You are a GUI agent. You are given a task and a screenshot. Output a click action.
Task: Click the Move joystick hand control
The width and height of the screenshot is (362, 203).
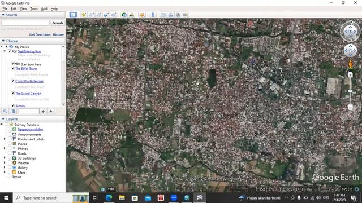350,51
